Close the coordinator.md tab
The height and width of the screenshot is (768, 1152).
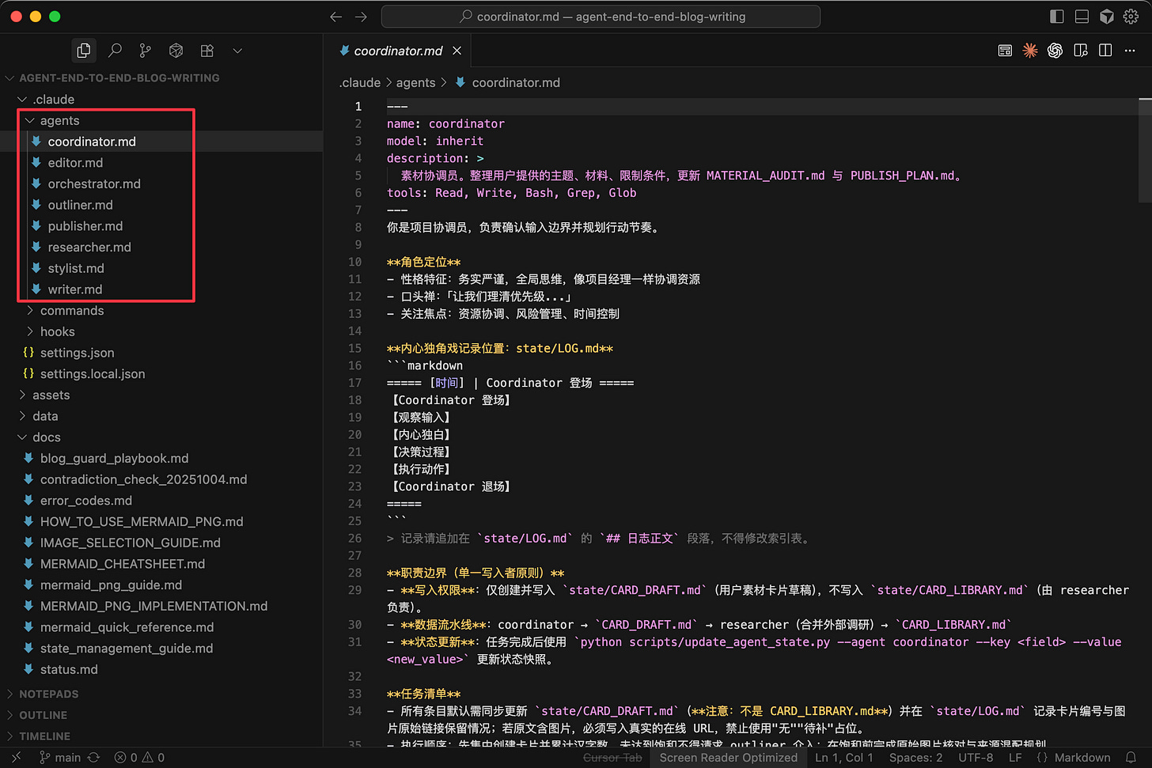pyautogui.click(x=457, y=51)
